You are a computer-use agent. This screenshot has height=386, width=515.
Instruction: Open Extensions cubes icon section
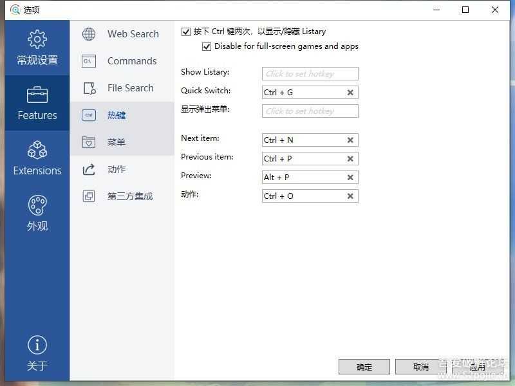tap(37, 150)
